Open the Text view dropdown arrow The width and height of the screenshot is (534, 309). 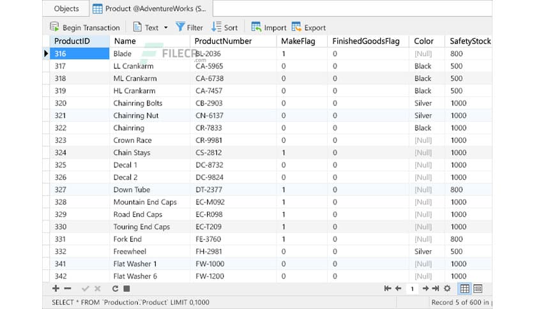click(166, 27)
